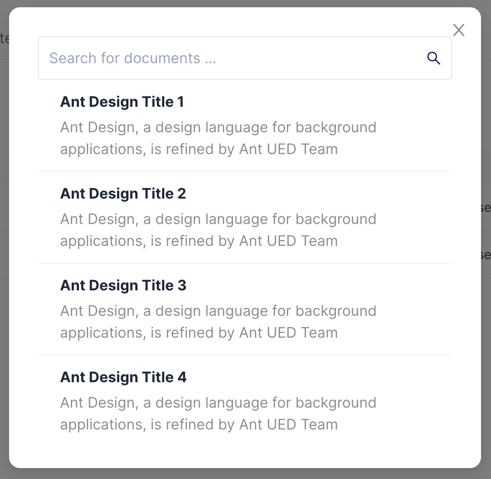Click the 'Search for documents ...' placeholder text
This screenshot has width=491, height=479.
tap(133, 58)
